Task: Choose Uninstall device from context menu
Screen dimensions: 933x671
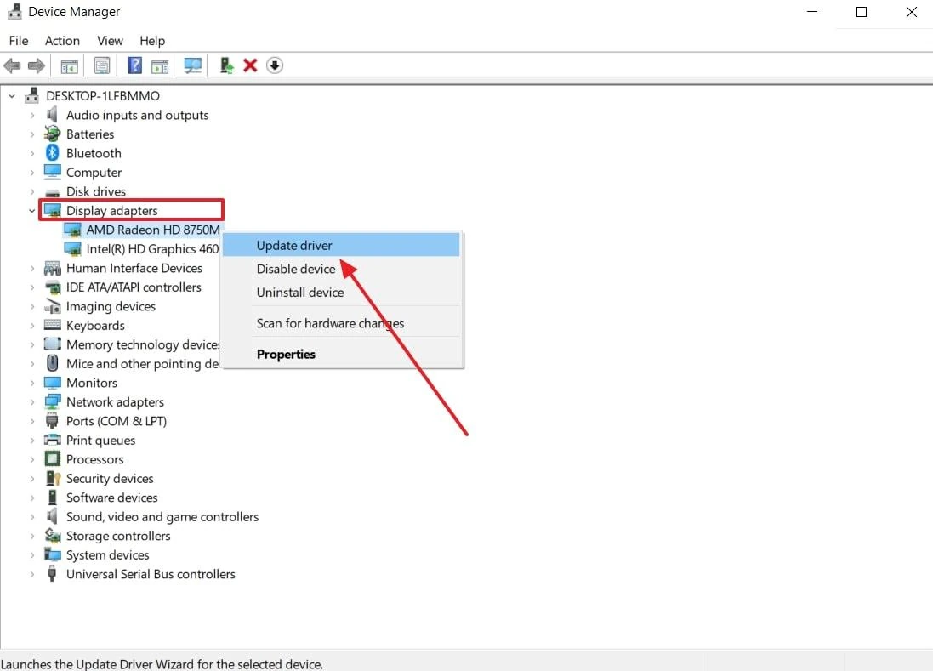Action: (x=300, y=293)
